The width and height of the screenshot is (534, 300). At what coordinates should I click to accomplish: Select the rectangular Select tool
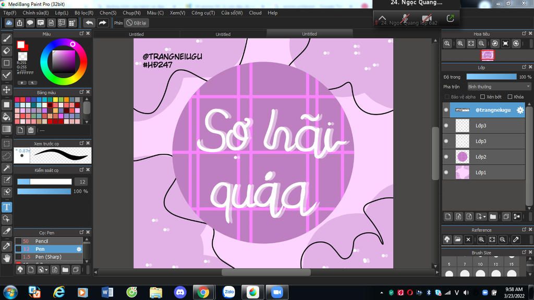click(7, 144)
